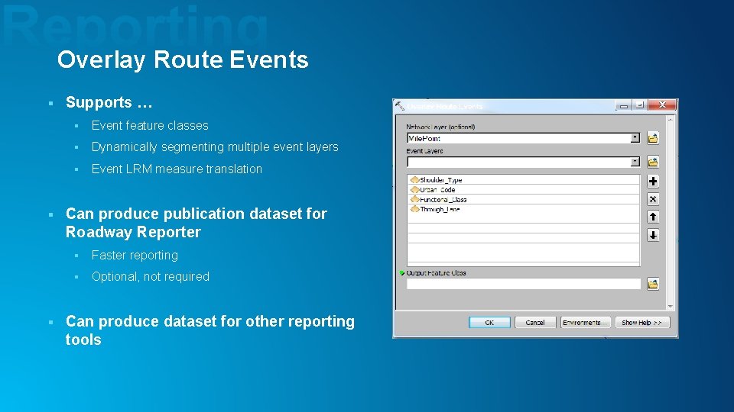This screenshot has width=734, height=412.
Task: Click the 'Event LRM measure translation' text
Action: tap(177, 169)
